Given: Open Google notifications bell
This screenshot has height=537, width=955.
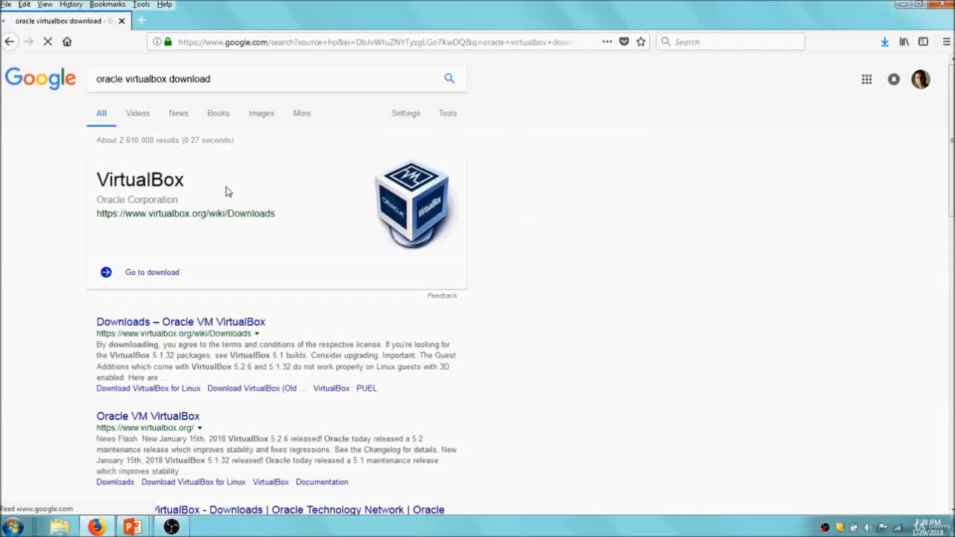Looking at the screenshot, I should click(x=894, y=79).
